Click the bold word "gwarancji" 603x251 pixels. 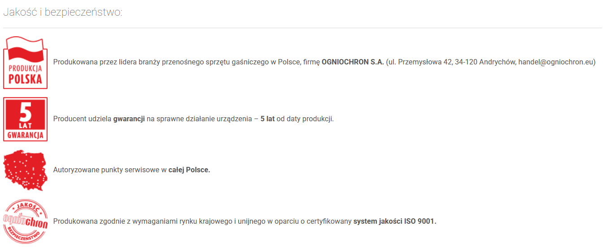click(129, 119)
